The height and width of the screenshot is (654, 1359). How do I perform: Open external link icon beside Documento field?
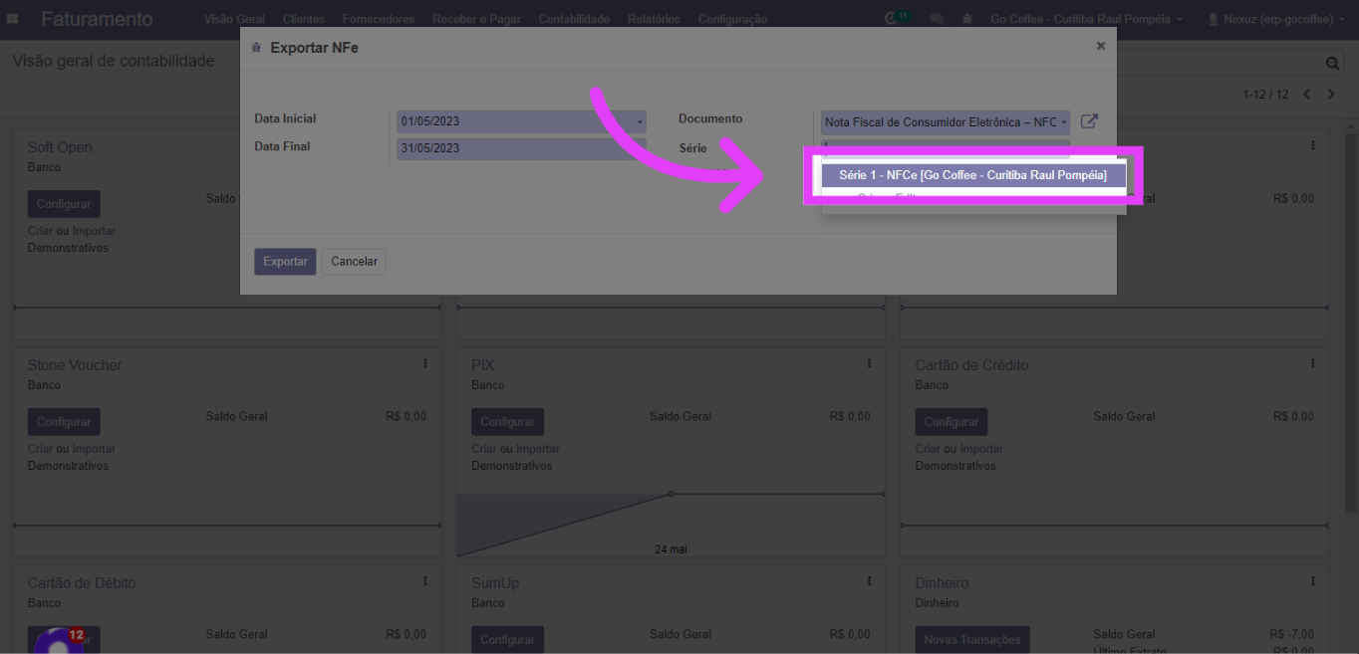(1089, 121)
